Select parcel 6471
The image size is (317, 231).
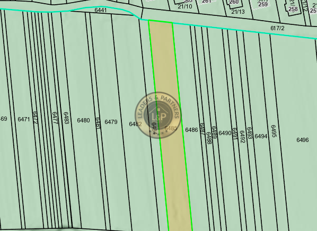(24, 119)
